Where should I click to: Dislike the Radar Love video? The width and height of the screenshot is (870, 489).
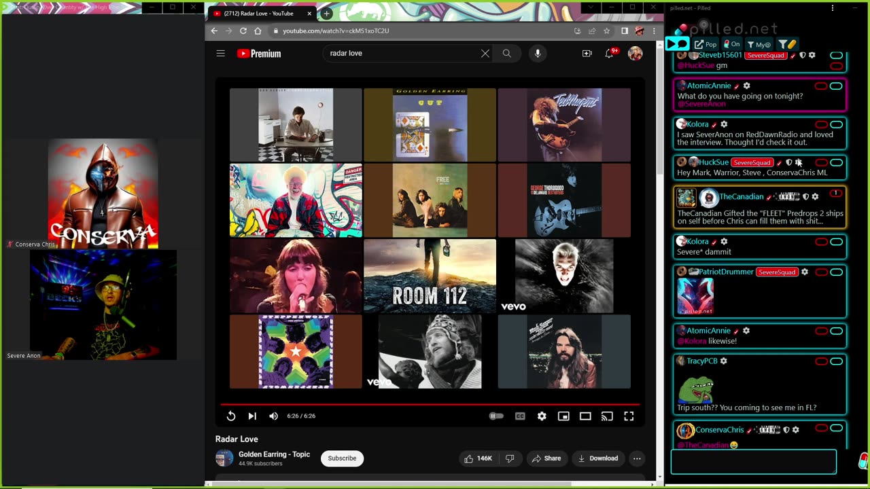[510, 458]
